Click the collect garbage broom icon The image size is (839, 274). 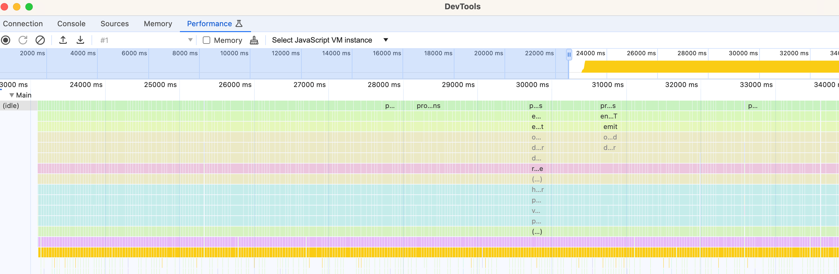[254, 40]
